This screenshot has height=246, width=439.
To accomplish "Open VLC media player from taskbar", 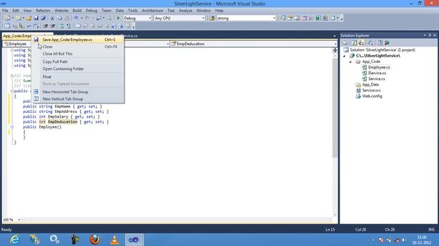I will tap(115, 240).
